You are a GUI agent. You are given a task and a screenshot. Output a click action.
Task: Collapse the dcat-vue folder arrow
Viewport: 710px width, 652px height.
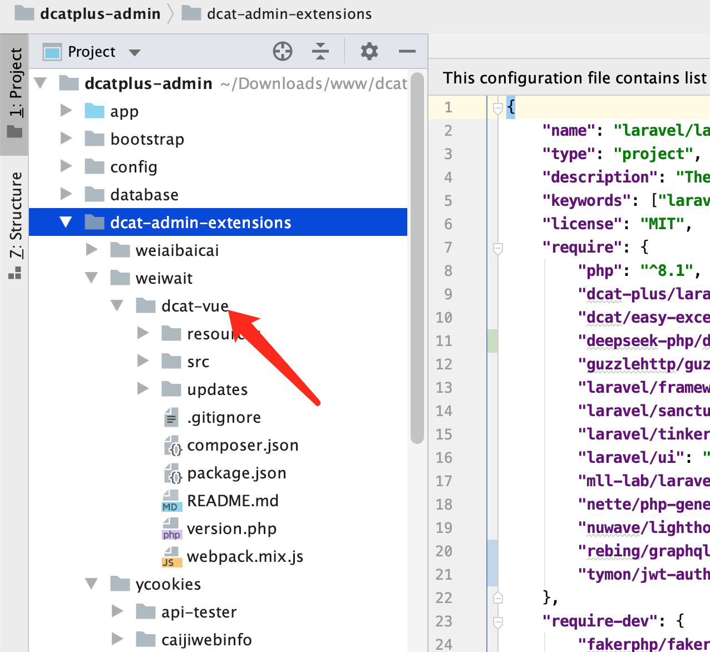click(x=117, y=305)
